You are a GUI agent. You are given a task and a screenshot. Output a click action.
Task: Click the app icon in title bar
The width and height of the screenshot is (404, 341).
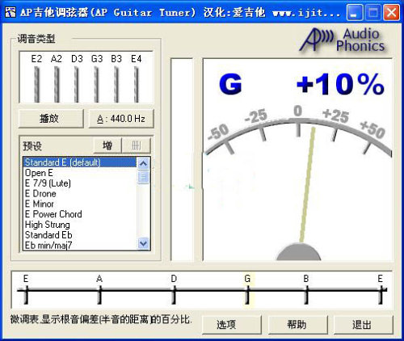click(11, 12)
